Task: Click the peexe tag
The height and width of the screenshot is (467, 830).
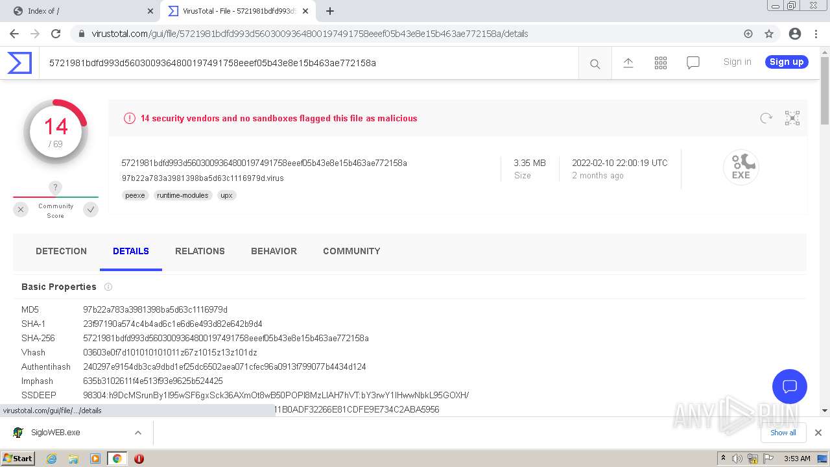Action: pyautogui.click(x=135, y=195)
